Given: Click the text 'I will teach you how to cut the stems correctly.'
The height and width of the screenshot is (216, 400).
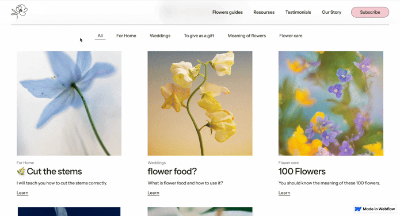Looking at the screenshot, I should pos(62,183).
